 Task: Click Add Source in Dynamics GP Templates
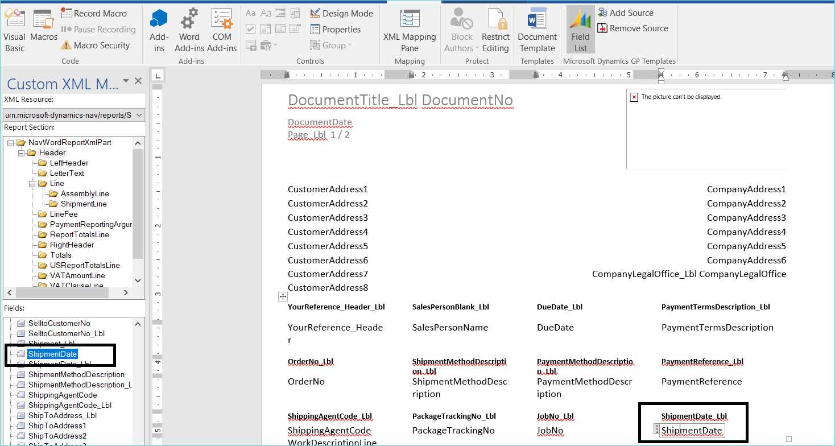click(x=626, y=13)
